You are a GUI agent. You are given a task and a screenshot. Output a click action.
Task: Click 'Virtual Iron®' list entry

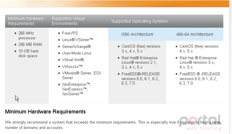[x=73, y=60]
